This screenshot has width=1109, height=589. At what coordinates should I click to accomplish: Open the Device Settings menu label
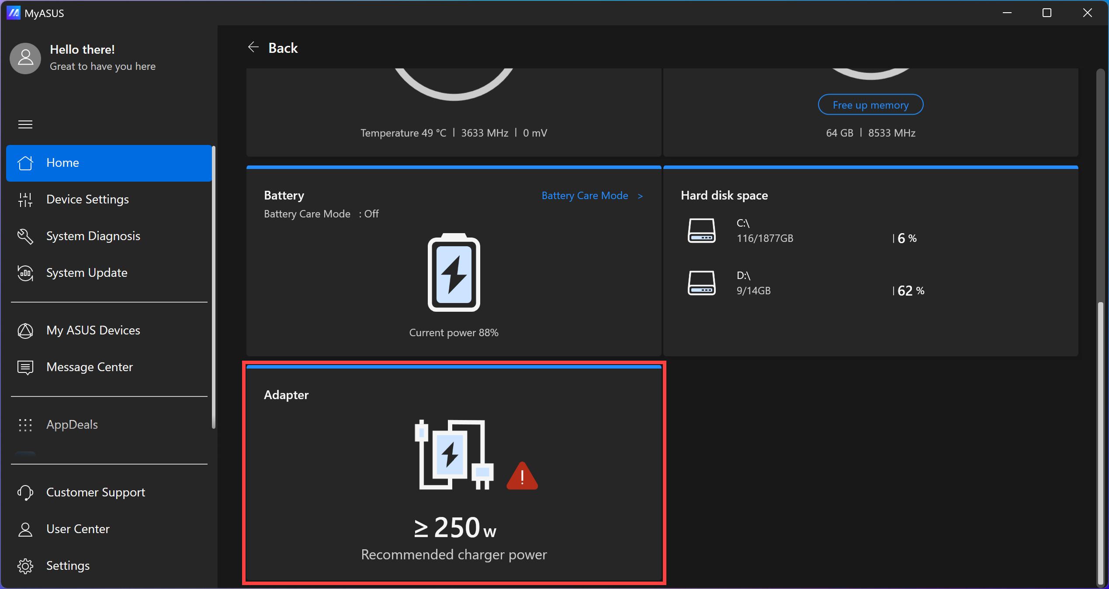[87, 200]
